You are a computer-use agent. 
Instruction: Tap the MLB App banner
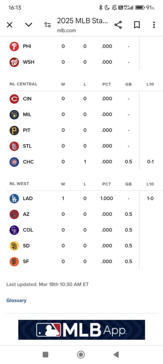pyautogui.click(x=81, y=330)
